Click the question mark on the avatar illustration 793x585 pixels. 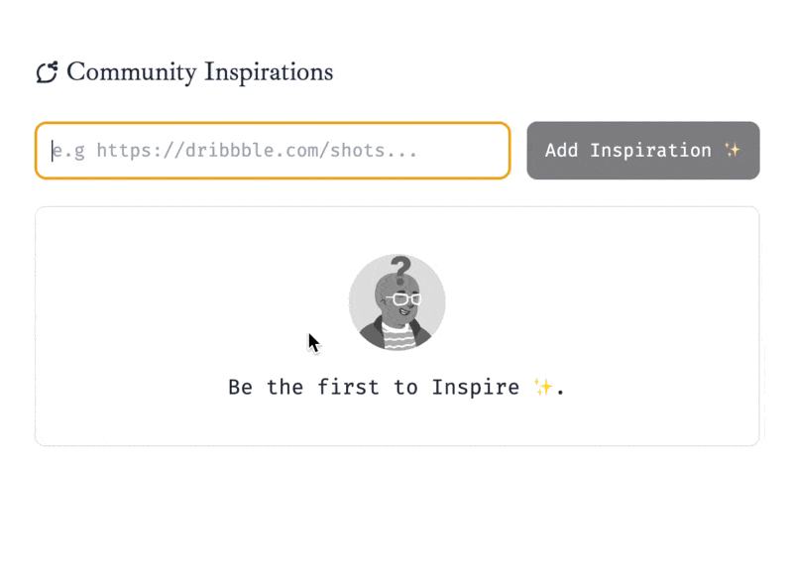point(400,269)
